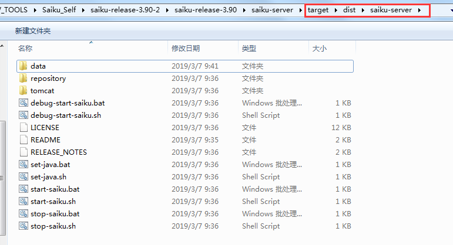Image resolution: width=453 pixels, height=245 pixels.
Task: Select the file name set-java.sh
Action: [x=49, y=176]
